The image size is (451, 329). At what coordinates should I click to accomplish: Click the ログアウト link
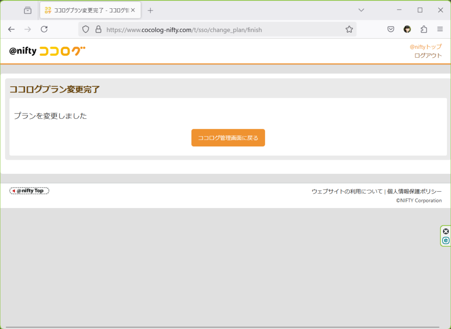click(428, 55)
